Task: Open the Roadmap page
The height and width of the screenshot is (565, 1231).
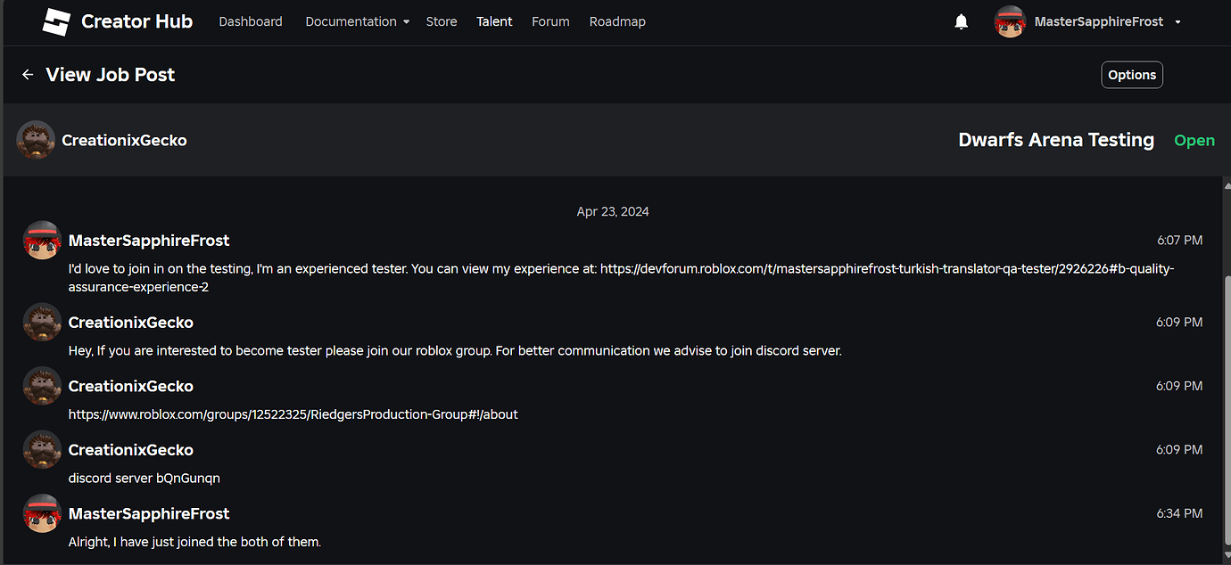Action: 617,21
